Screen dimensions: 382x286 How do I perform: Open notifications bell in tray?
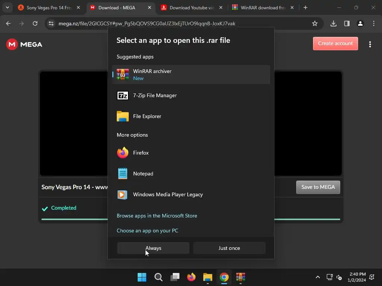[x=372, y=277]
